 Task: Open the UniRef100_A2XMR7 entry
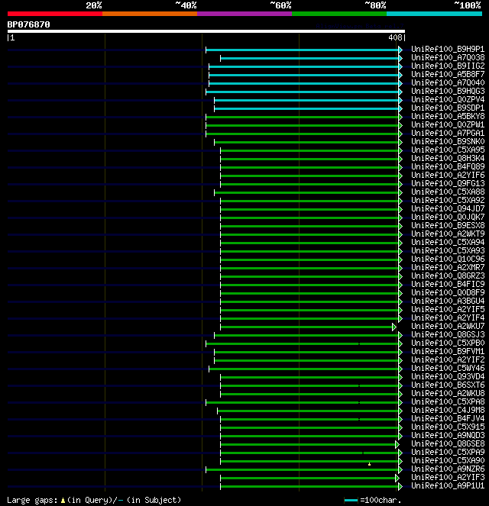click(x=448, y=267)
